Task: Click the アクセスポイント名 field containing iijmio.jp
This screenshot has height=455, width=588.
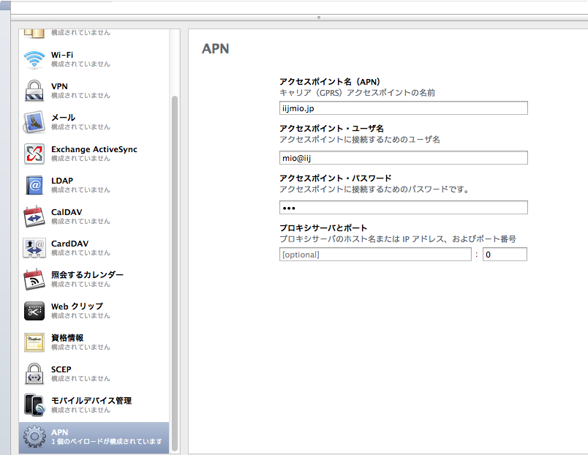Action: (403, 108)
